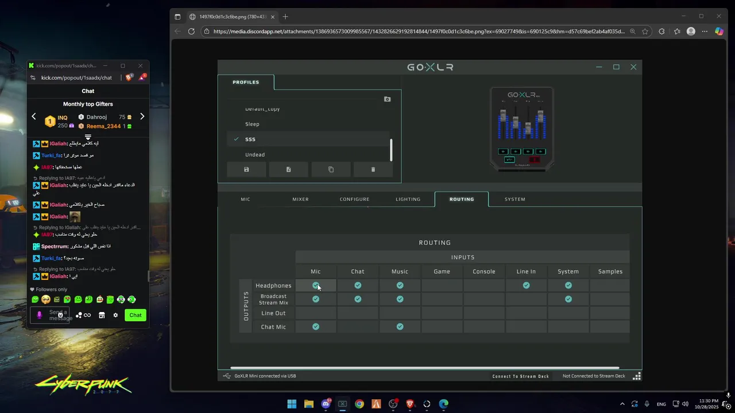Open the LIGHTING tab
Viewport: 735px width, 413px height.
pyautogui.click(x=408, y=199)
